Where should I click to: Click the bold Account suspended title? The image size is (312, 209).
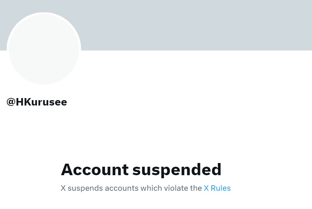click(141, 170)
